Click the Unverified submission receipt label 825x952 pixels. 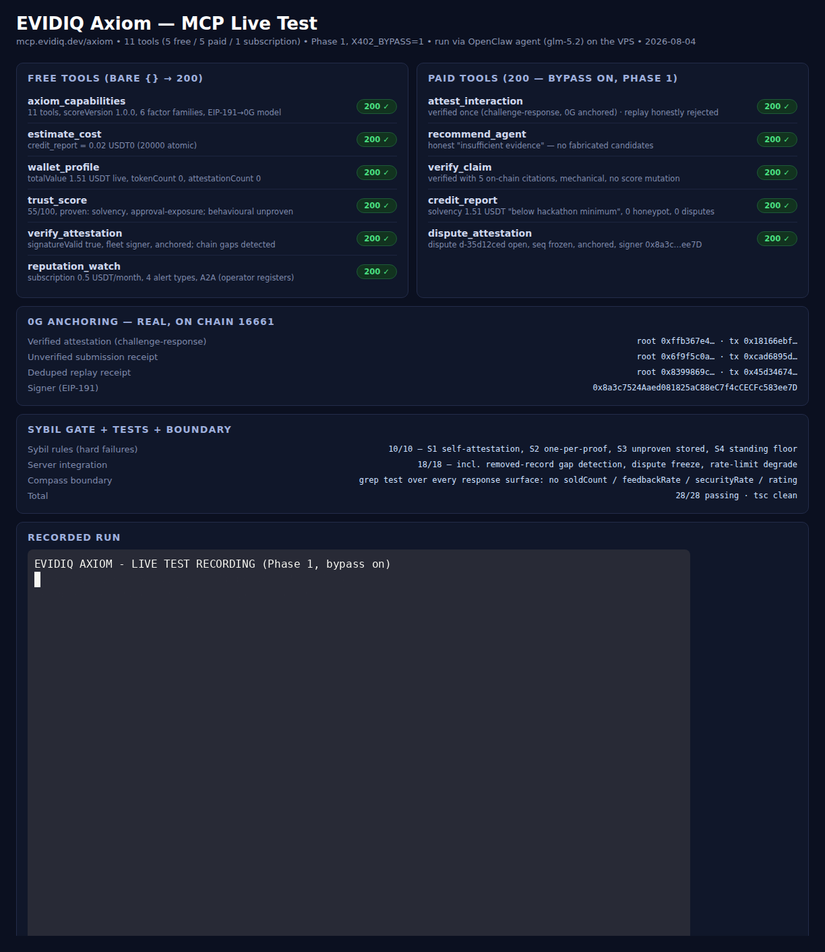(92, 357)
